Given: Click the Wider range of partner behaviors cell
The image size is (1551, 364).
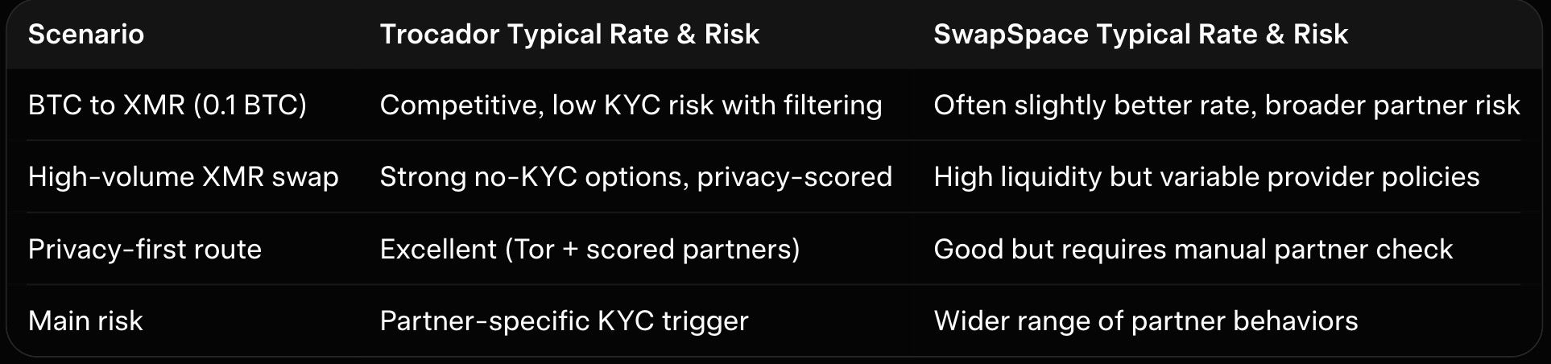Looking at the screenshot, I should coord(1145,321).
